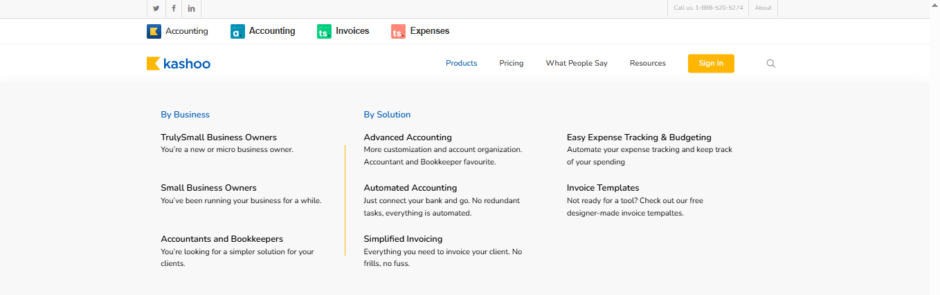Expand the Resources menu

647,64
